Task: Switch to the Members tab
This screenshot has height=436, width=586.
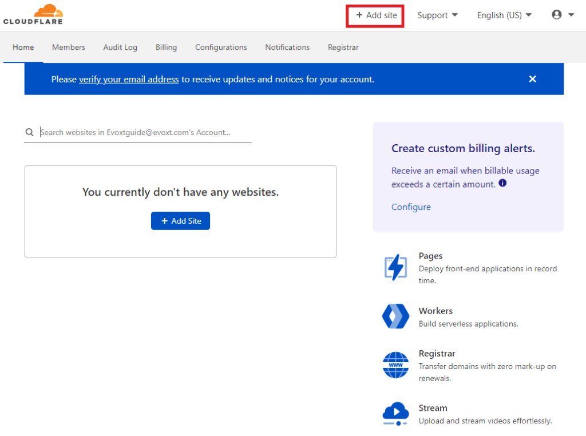Action: [69, 47]
